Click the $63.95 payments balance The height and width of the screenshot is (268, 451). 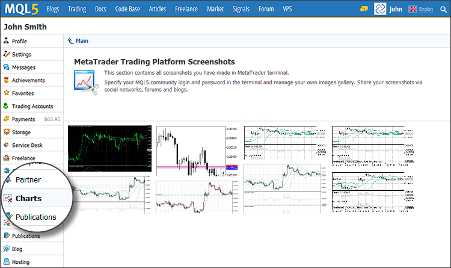coord(52,119)
